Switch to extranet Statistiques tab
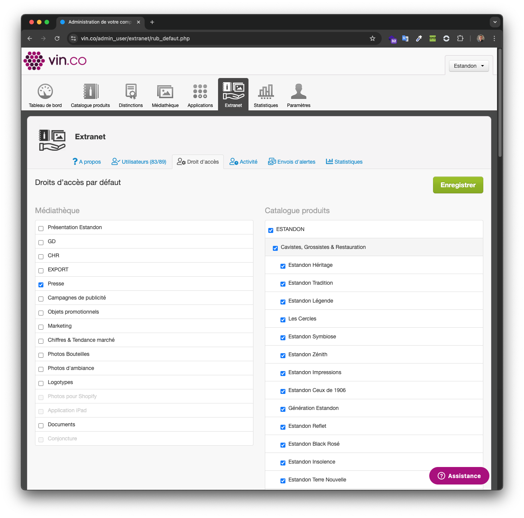Screen dimensions: 524x518 click(344, 162)
